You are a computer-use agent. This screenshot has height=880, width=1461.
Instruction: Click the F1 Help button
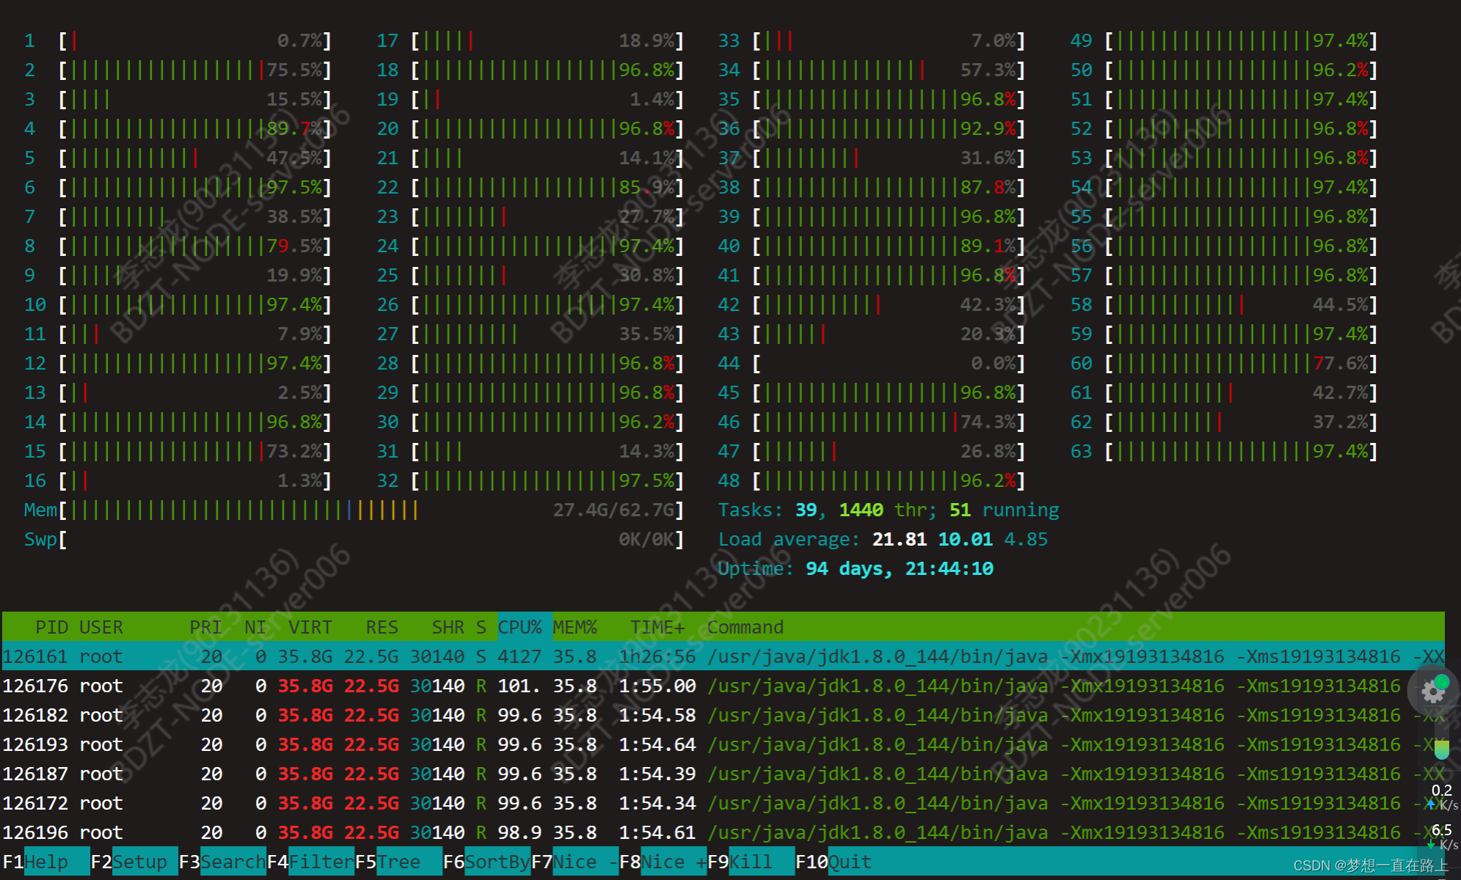45,862
